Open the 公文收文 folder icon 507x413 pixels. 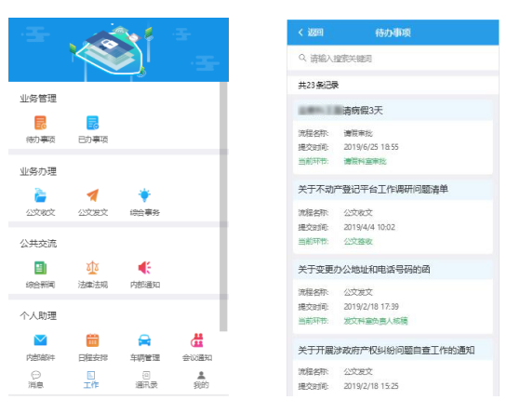(40, 195)
